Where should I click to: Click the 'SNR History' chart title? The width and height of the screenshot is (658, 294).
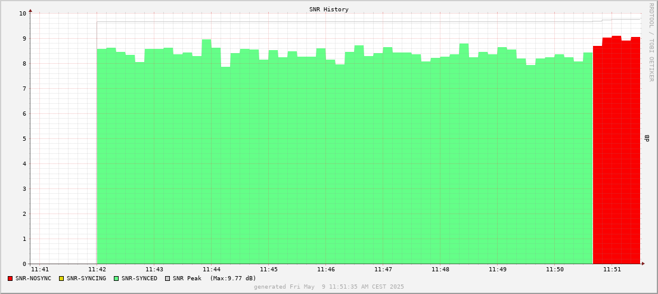[x=329, y=9]
